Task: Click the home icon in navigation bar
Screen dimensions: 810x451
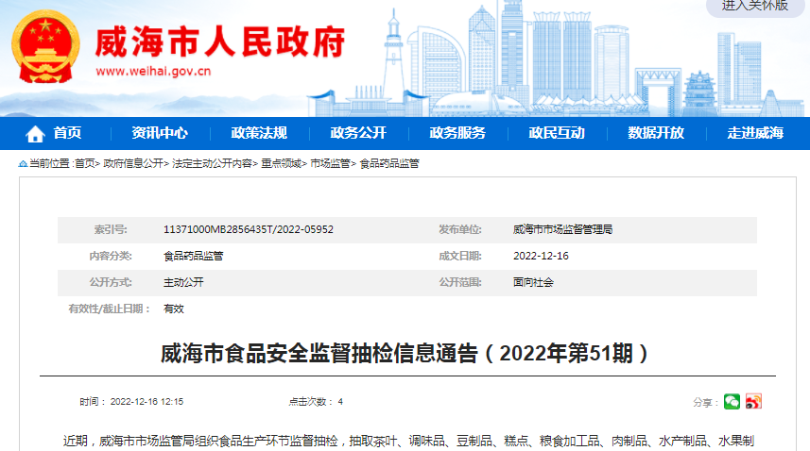Action: coord(35,133)
